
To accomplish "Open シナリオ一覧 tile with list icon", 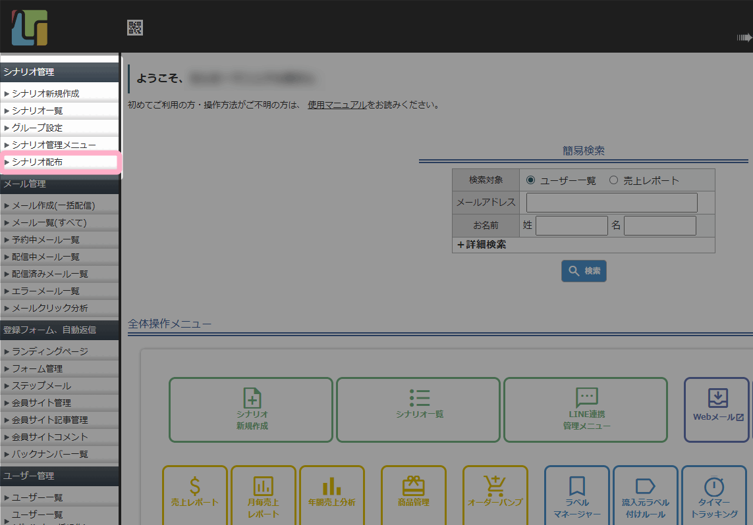I will point(418,409).
